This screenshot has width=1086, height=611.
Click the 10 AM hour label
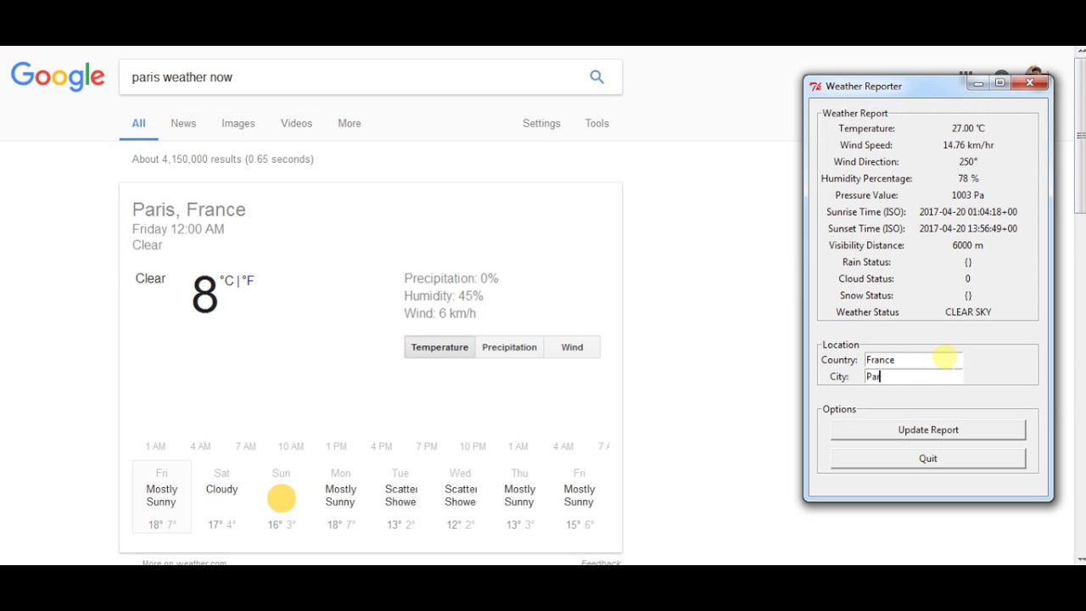pos(291,446)
